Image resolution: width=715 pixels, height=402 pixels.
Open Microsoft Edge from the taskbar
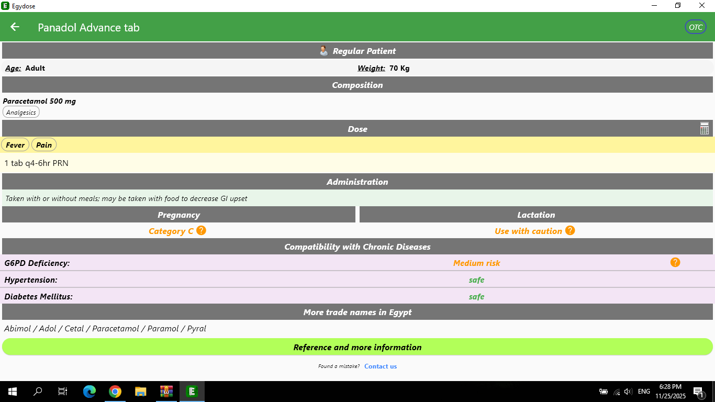[90, 392]
